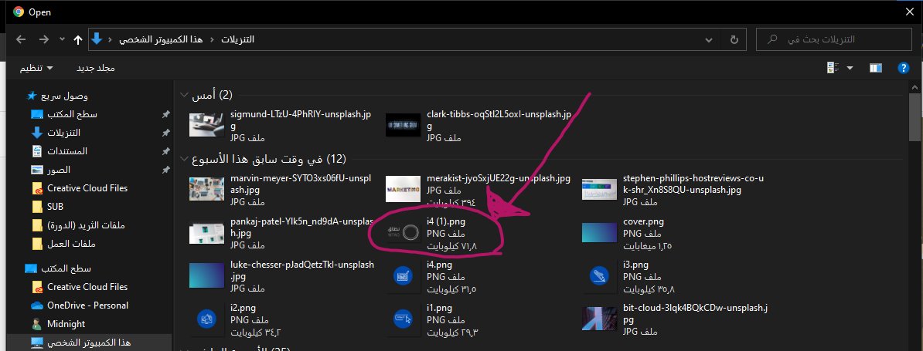This screenshot has width=923, height=351.
Task: Select marvin-meyer-SYTO3xs06fU-unsplash.jpg file
Action: pyautogui.click(x=281, y=190)
